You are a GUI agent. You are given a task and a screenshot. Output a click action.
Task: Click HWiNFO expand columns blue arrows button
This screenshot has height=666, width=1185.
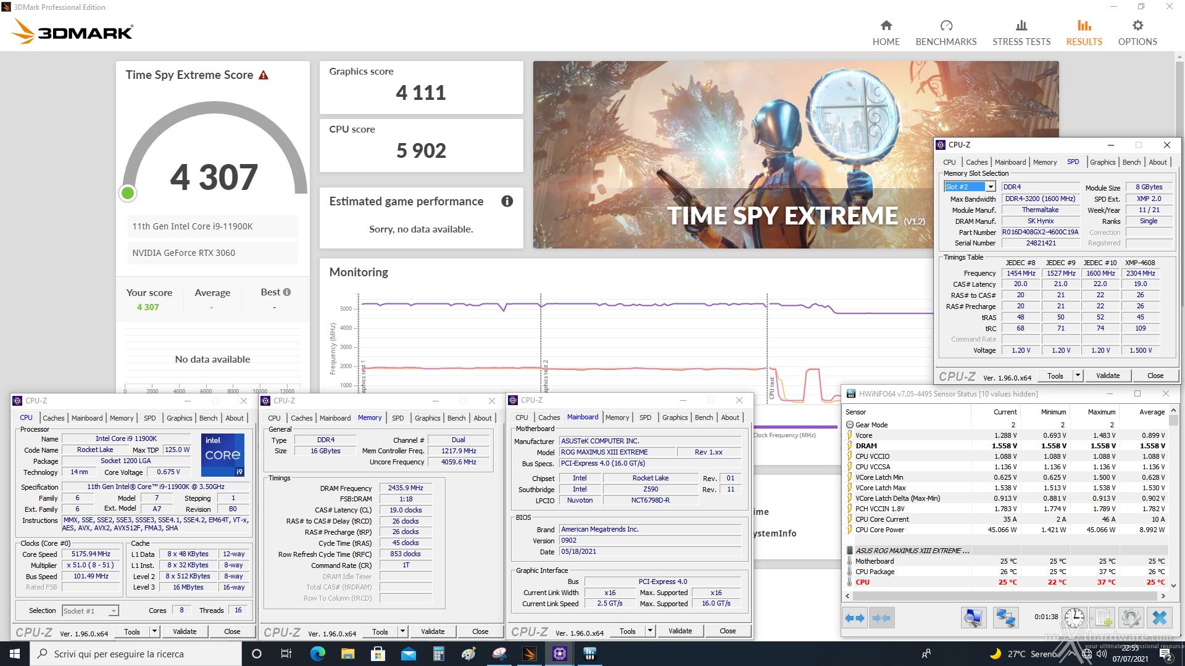855,617
